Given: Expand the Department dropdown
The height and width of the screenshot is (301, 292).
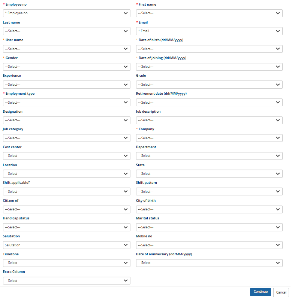Looking at the screenshot, I should tap(209, 156).
